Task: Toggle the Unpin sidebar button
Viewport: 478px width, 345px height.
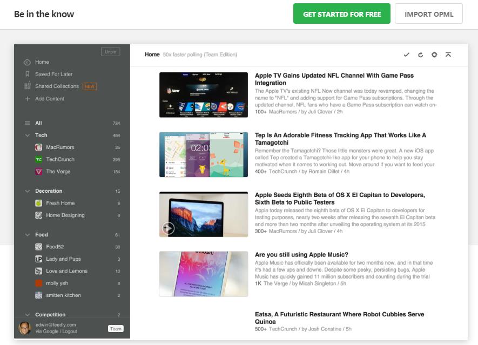Action: [x=110, y=52]
